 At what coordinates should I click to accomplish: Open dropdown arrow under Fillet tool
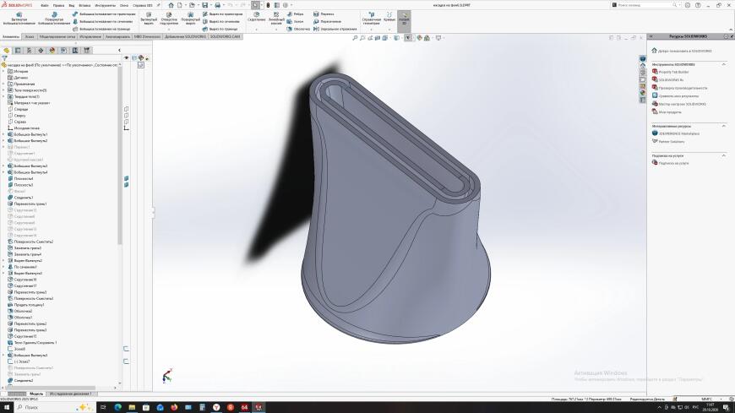tap(257, 29)
